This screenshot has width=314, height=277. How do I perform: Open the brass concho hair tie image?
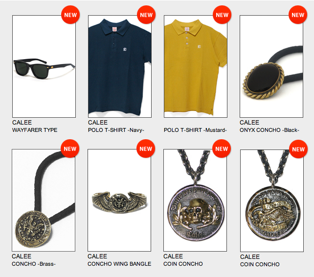(44, 200)
